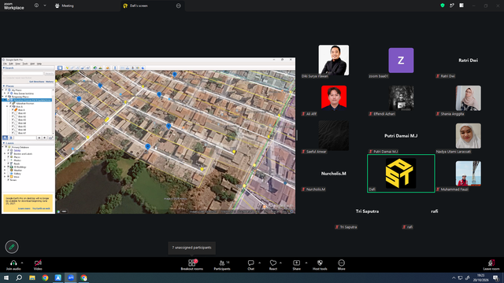Click the Share screen icon
The width and height of the screenshot is (504, 283).
click(x=296, y=263)
